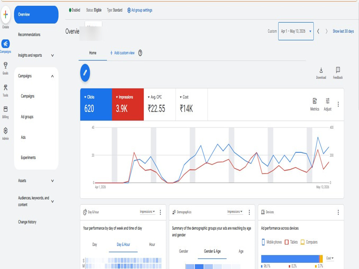Viewport: 359px width, 269px height.
Task: Open Cost dropdown in Devices card
Action: click(330, 258)
